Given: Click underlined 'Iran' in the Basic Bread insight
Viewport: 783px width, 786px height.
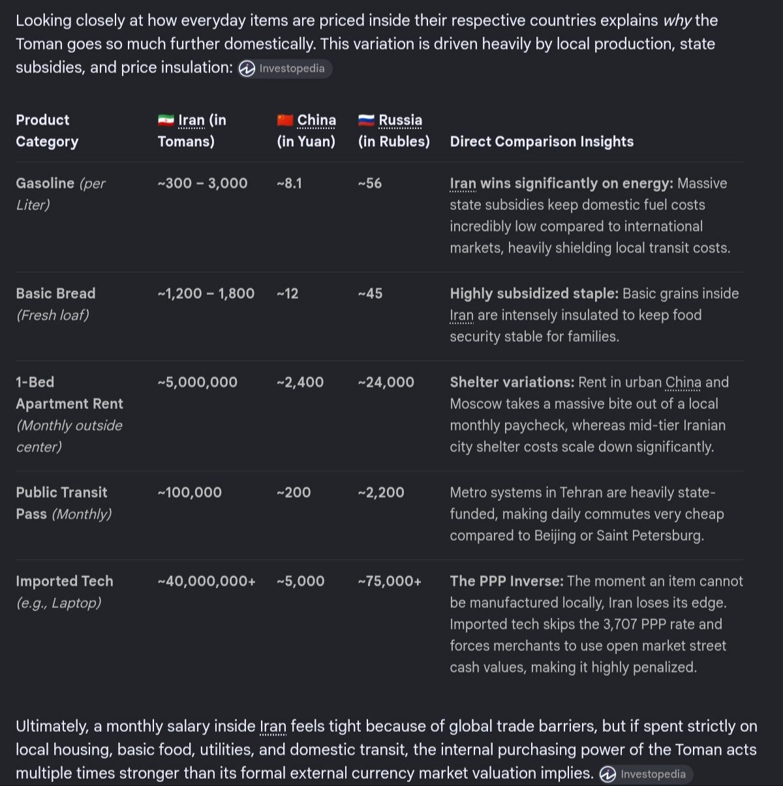Looking at the screenshot, I should (461, 315).
